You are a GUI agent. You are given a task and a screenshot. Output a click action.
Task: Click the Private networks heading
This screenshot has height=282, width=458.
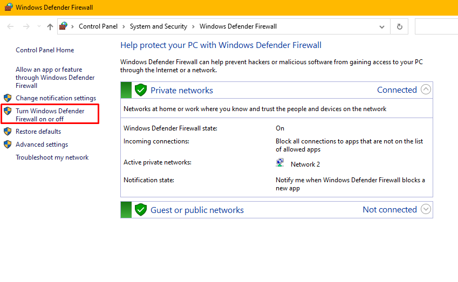182,90
